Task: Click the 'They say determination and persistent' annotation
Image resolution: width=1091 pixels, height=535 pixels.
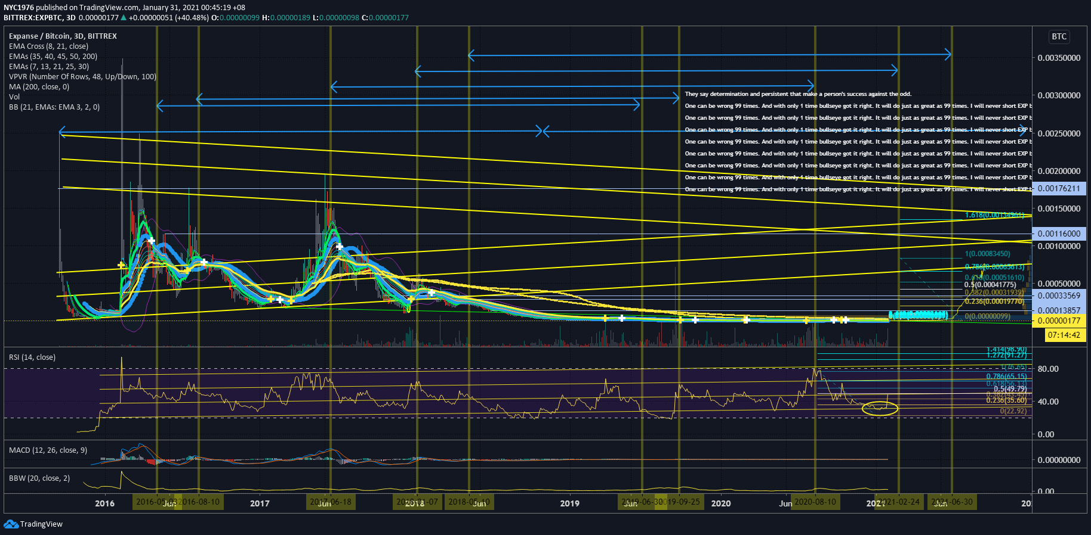Action: pos(798,94)
